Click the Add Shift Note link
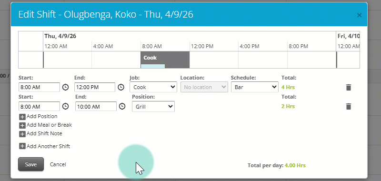The width and height of the screenshot is (381, 181). (44, 133)
